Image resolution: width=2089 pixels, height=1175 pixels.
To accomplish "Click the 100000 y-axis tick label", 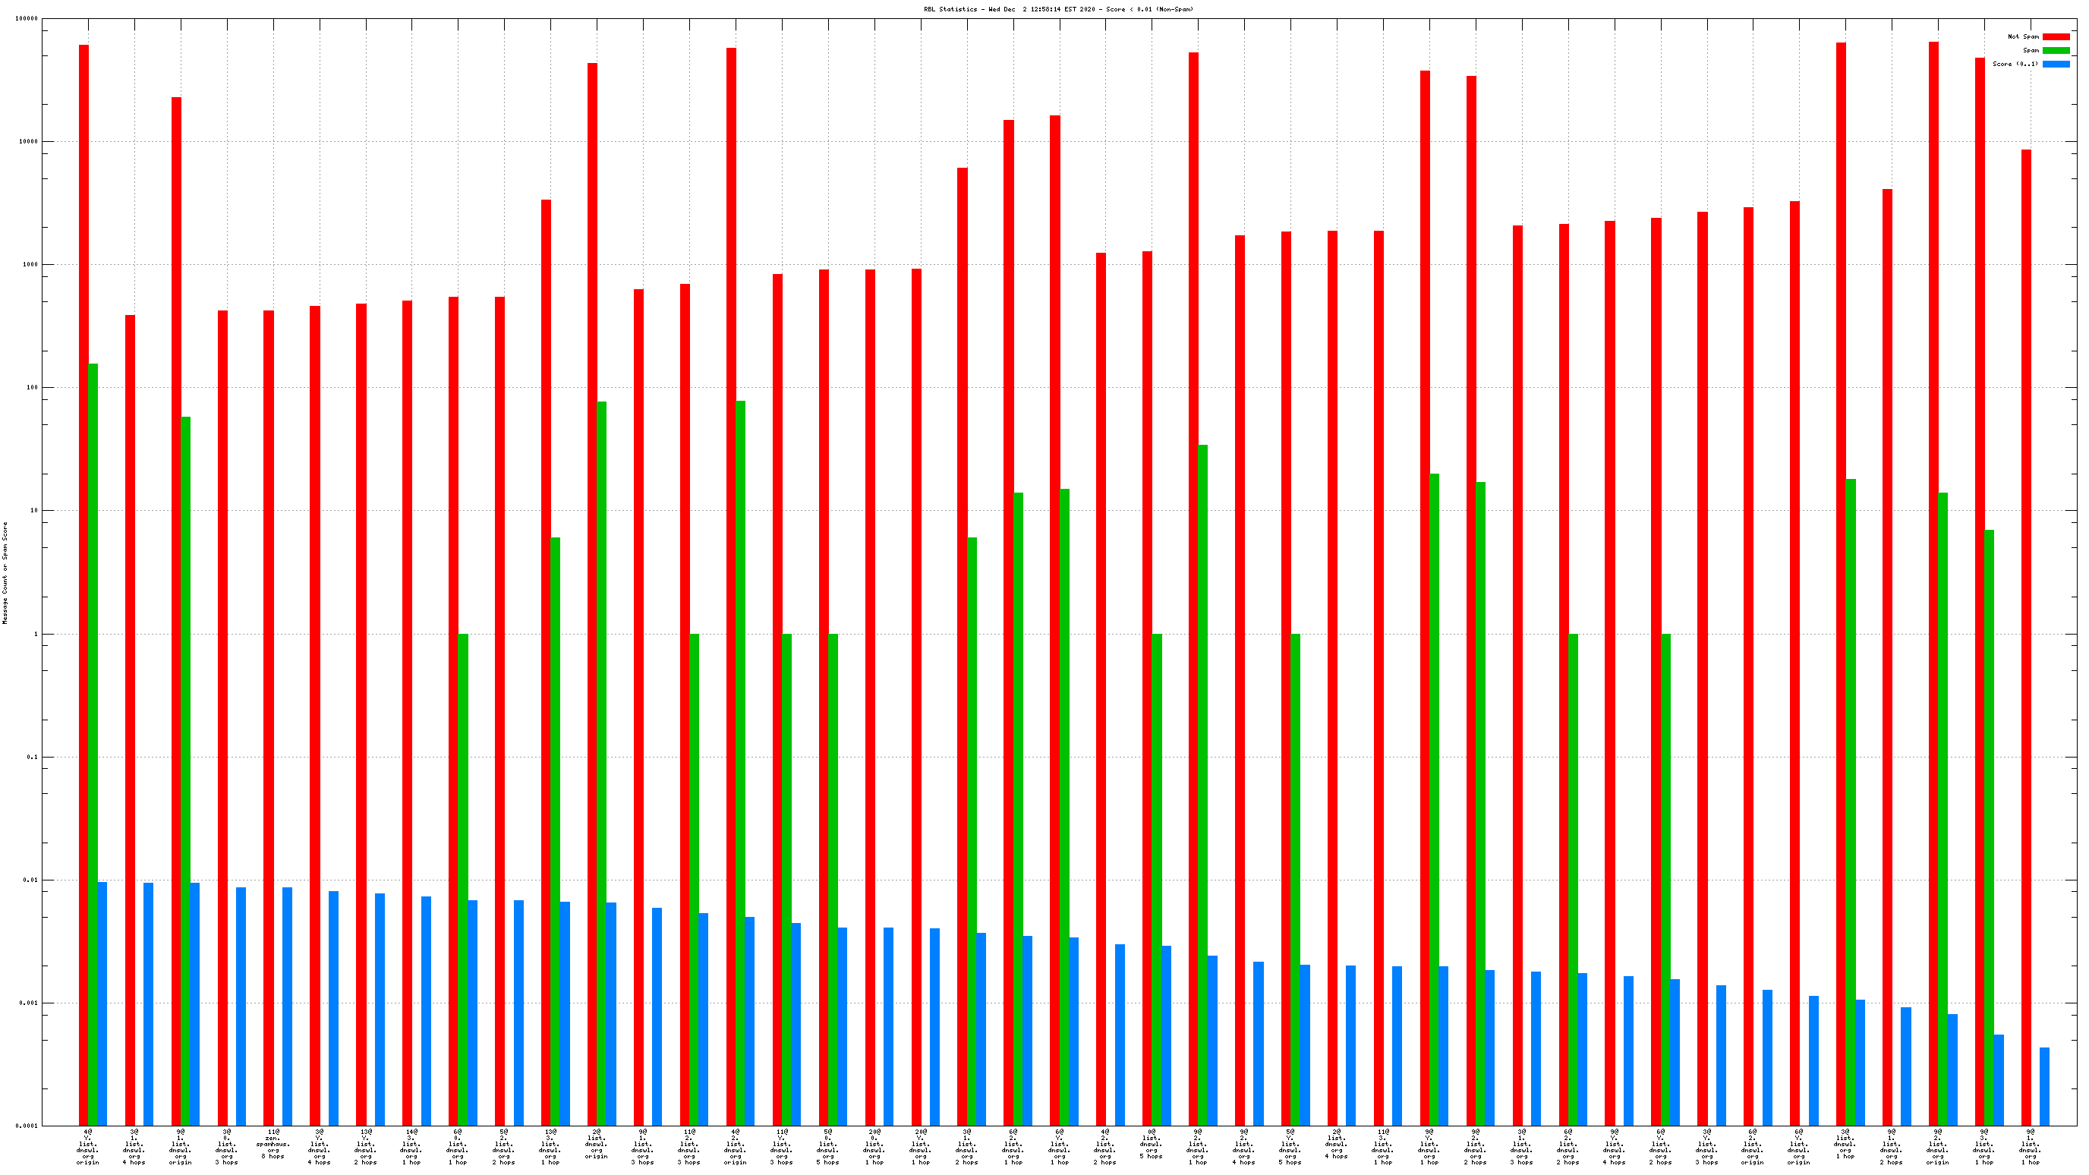I will click(26, 19).
